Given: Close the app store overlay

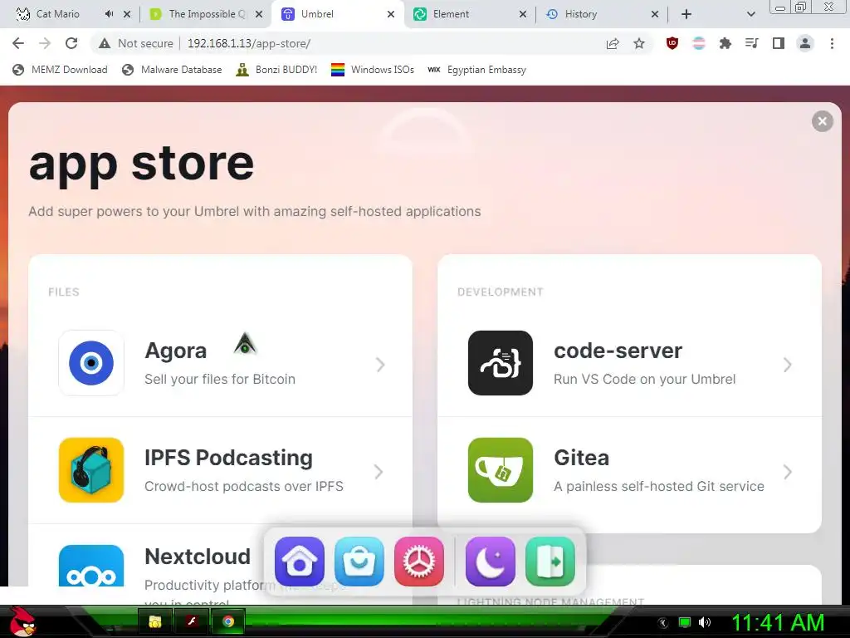Looking at the screenshot, I should pos(823,121).
